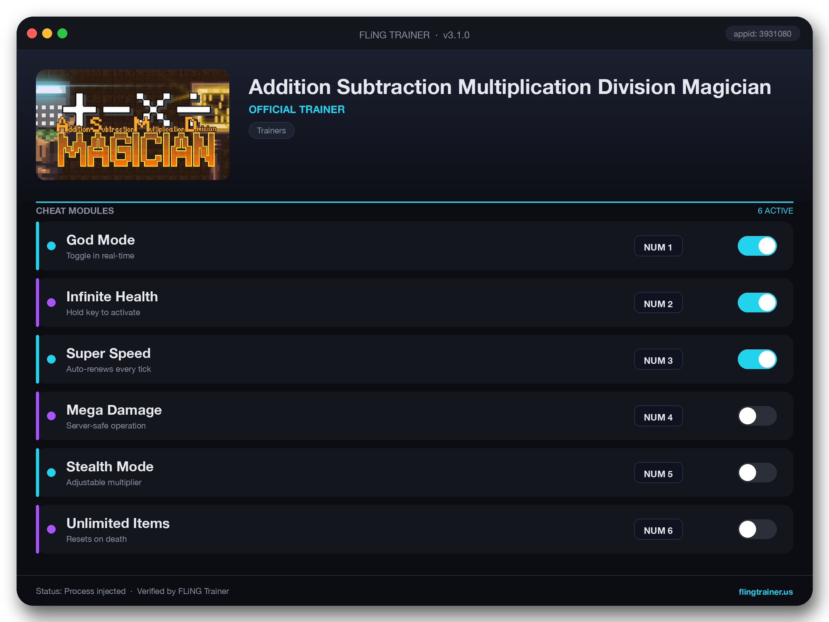
Task: Click the NUM 1 hotkey button
Action: (658, 246)
